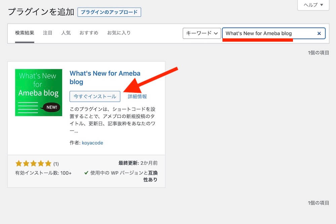This screenshot has height=224, width=336.
Task: Click the plugin search input field
Action: (x=274, y=33)
